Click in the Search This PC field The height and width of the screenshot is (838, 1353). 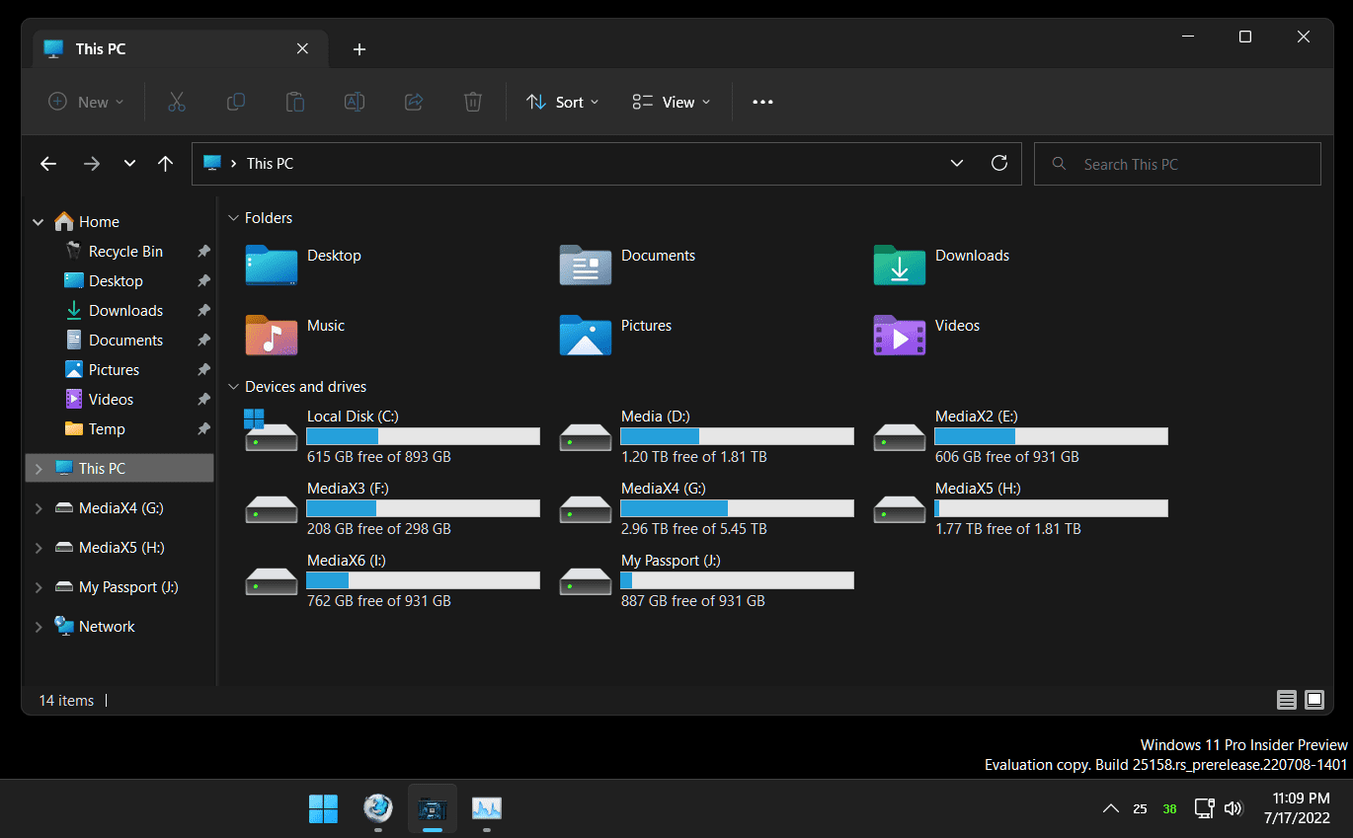coord(1177,164)
